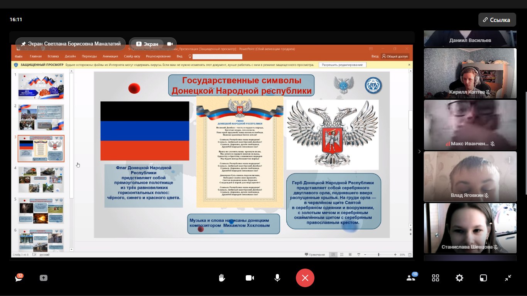The image size is (527, 296).
Task: Select Макс Иванченко video tile
Action: coord(470,125)
